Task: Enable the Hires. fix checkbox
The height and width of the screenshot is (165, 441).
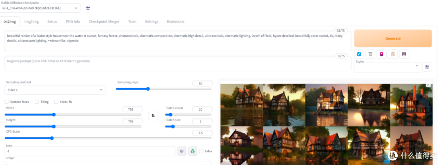Action: 56,102
